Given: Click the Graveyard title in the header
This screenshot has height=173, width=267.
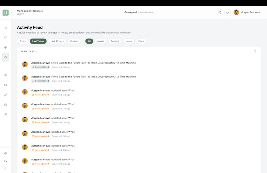Looking at the screenshot, I should coord(130,12).
